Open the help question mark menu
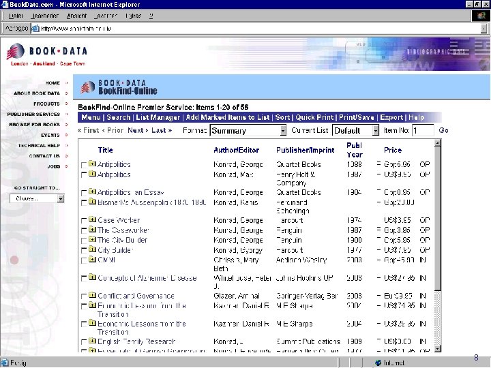This screenshot has height=368, width=491. pos(151,16)
